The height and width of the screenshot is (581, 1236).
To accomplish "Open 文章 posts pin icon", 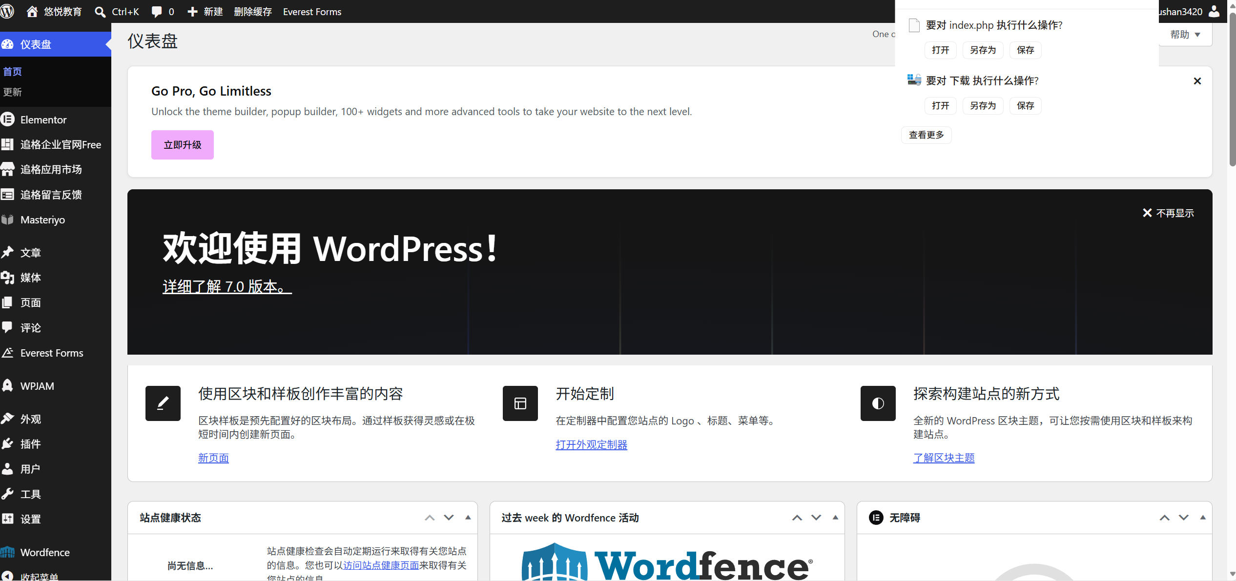I will (7, 252).
